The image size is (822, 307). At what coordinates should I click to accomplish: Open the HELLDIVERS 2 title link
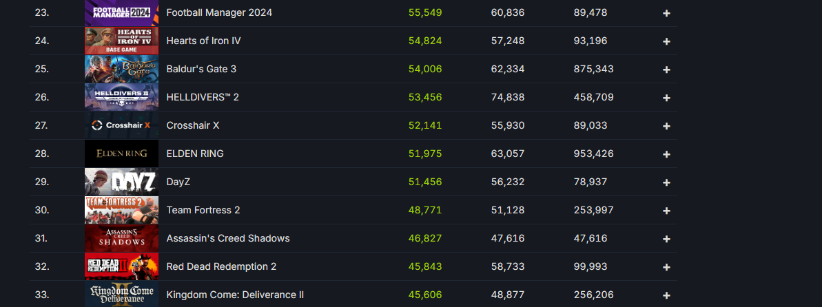[203, 97]
